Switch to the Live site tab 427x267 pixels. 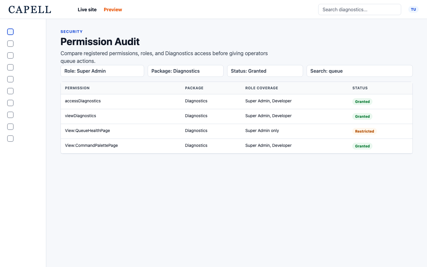pos(87,9)
